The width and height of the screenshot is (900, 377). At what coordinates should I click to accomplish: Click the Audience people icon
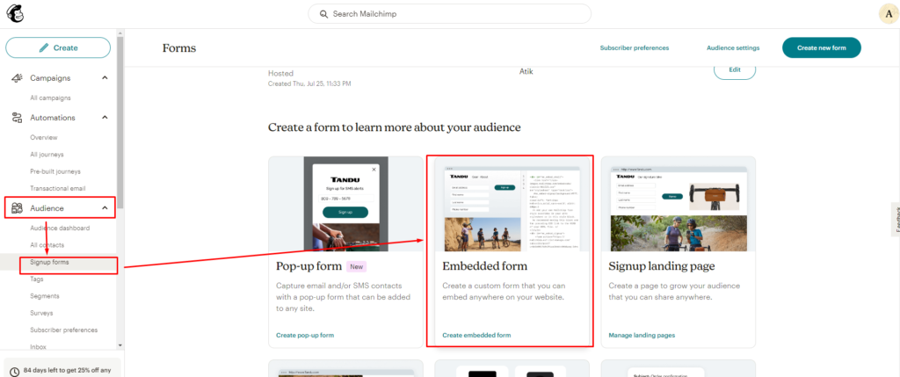18,207
